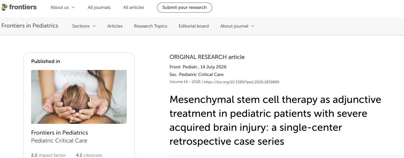Open the All journals menu item
Viewport: 404px width, 158px height.
[99, 7]
